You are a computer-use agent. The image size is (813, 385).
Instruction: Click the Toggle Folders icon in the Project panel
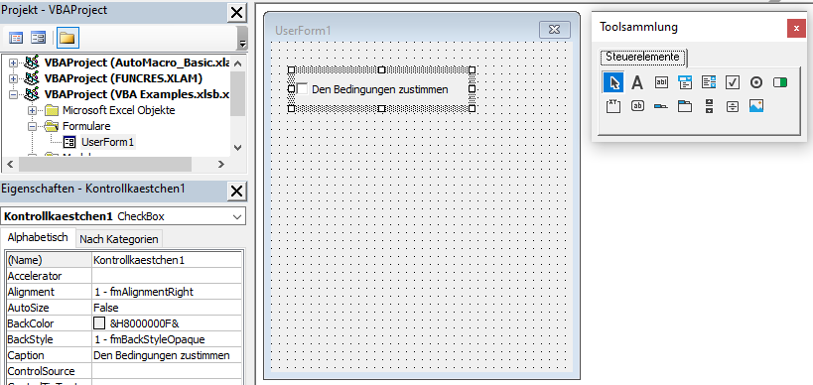[68, 38]
